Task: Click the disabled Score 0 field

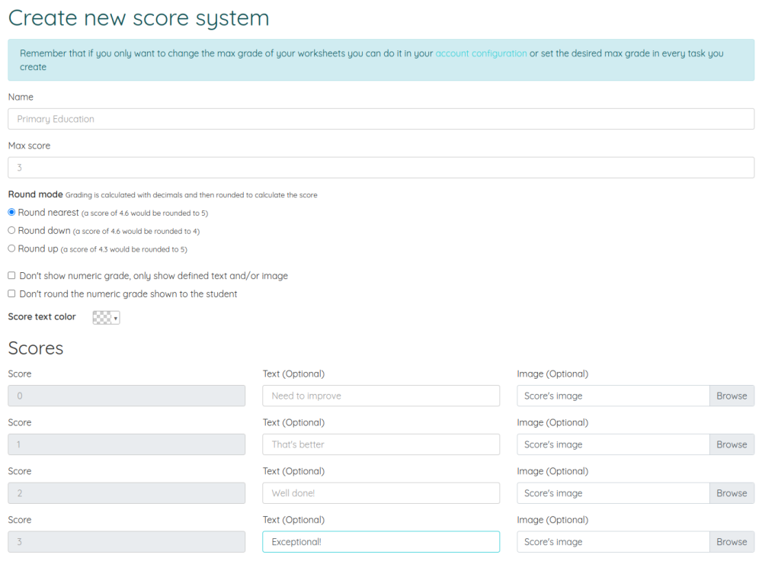Action: point(126,396)
